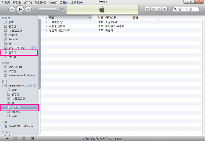Click the play button

pos(20,10)
